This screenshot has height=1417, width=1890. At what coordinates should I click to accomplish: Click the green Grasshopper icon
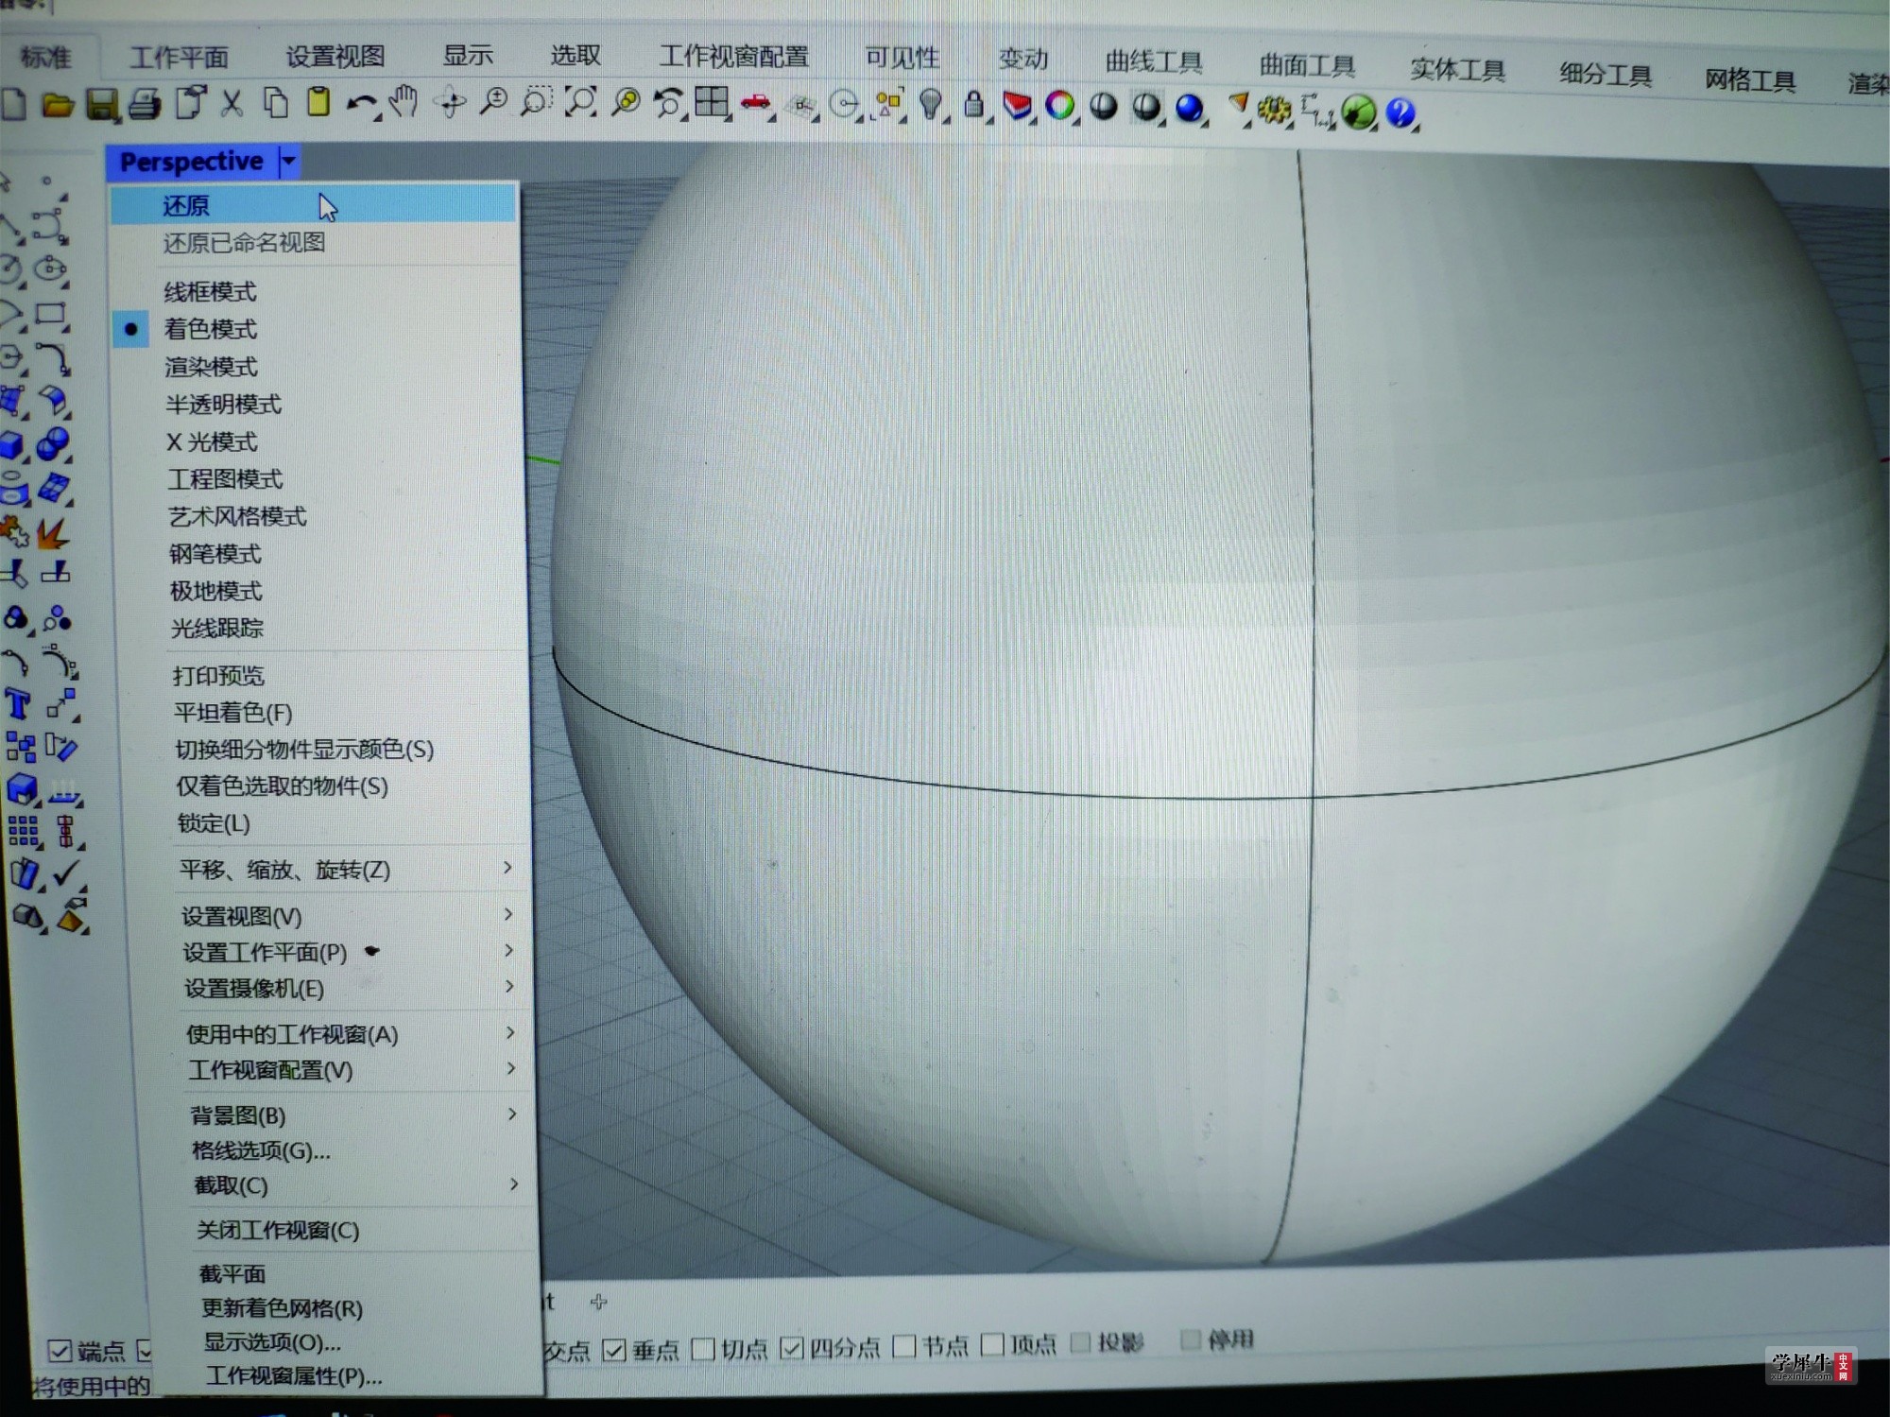coord(1358,112)
